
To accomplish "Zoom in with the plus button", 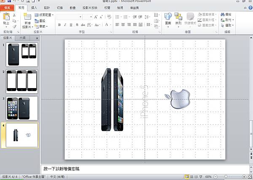I will (244, 177).
